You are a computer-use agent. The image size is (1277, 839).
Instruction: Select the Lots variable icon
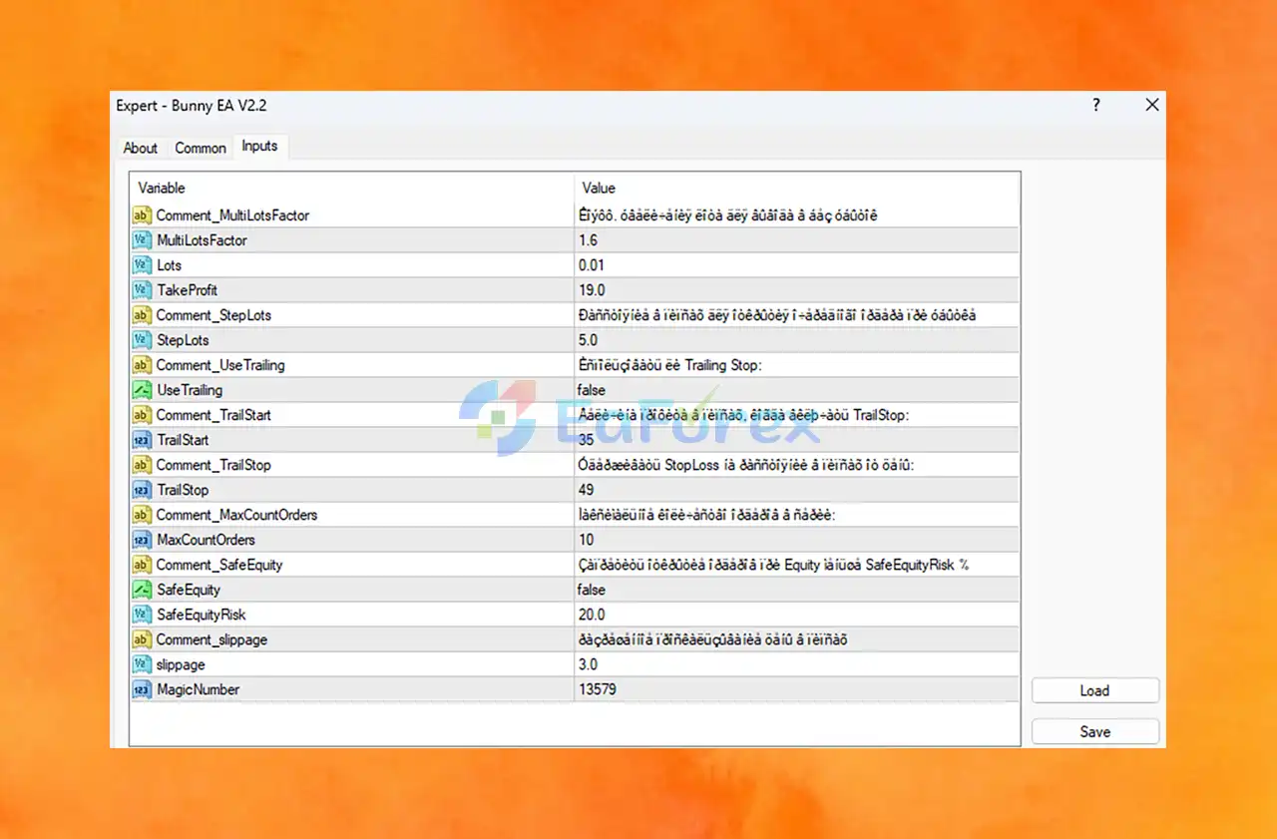tap(141, 265)
